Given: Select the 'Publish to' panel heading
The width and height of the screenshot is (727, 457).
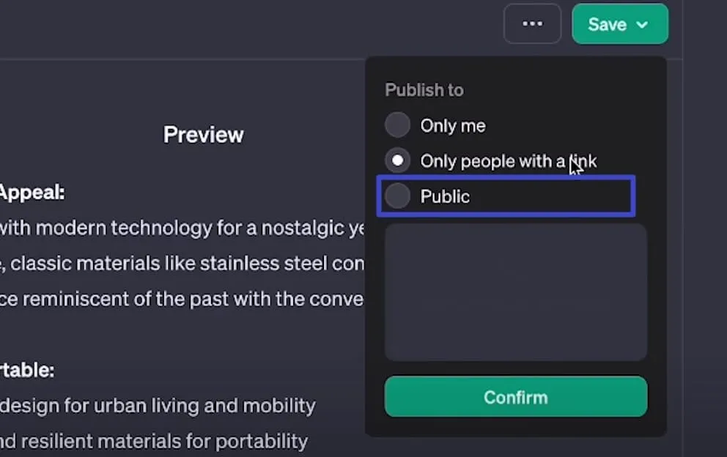Looking at the screenshot, I should click(424, 89).
